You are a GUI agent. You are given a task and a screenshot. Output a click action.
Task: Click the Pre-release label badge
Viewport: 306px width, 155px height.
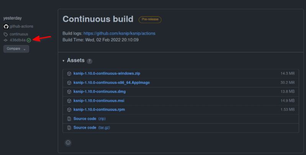pos(150,20)
